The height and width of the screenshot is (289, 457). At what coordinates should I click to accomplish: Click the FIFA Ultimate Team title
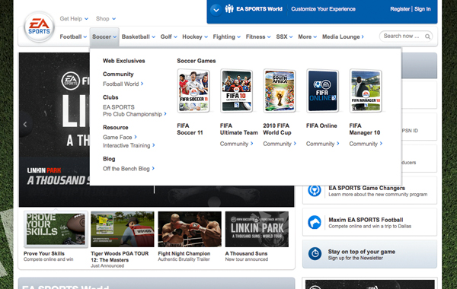tap(238, 129)
